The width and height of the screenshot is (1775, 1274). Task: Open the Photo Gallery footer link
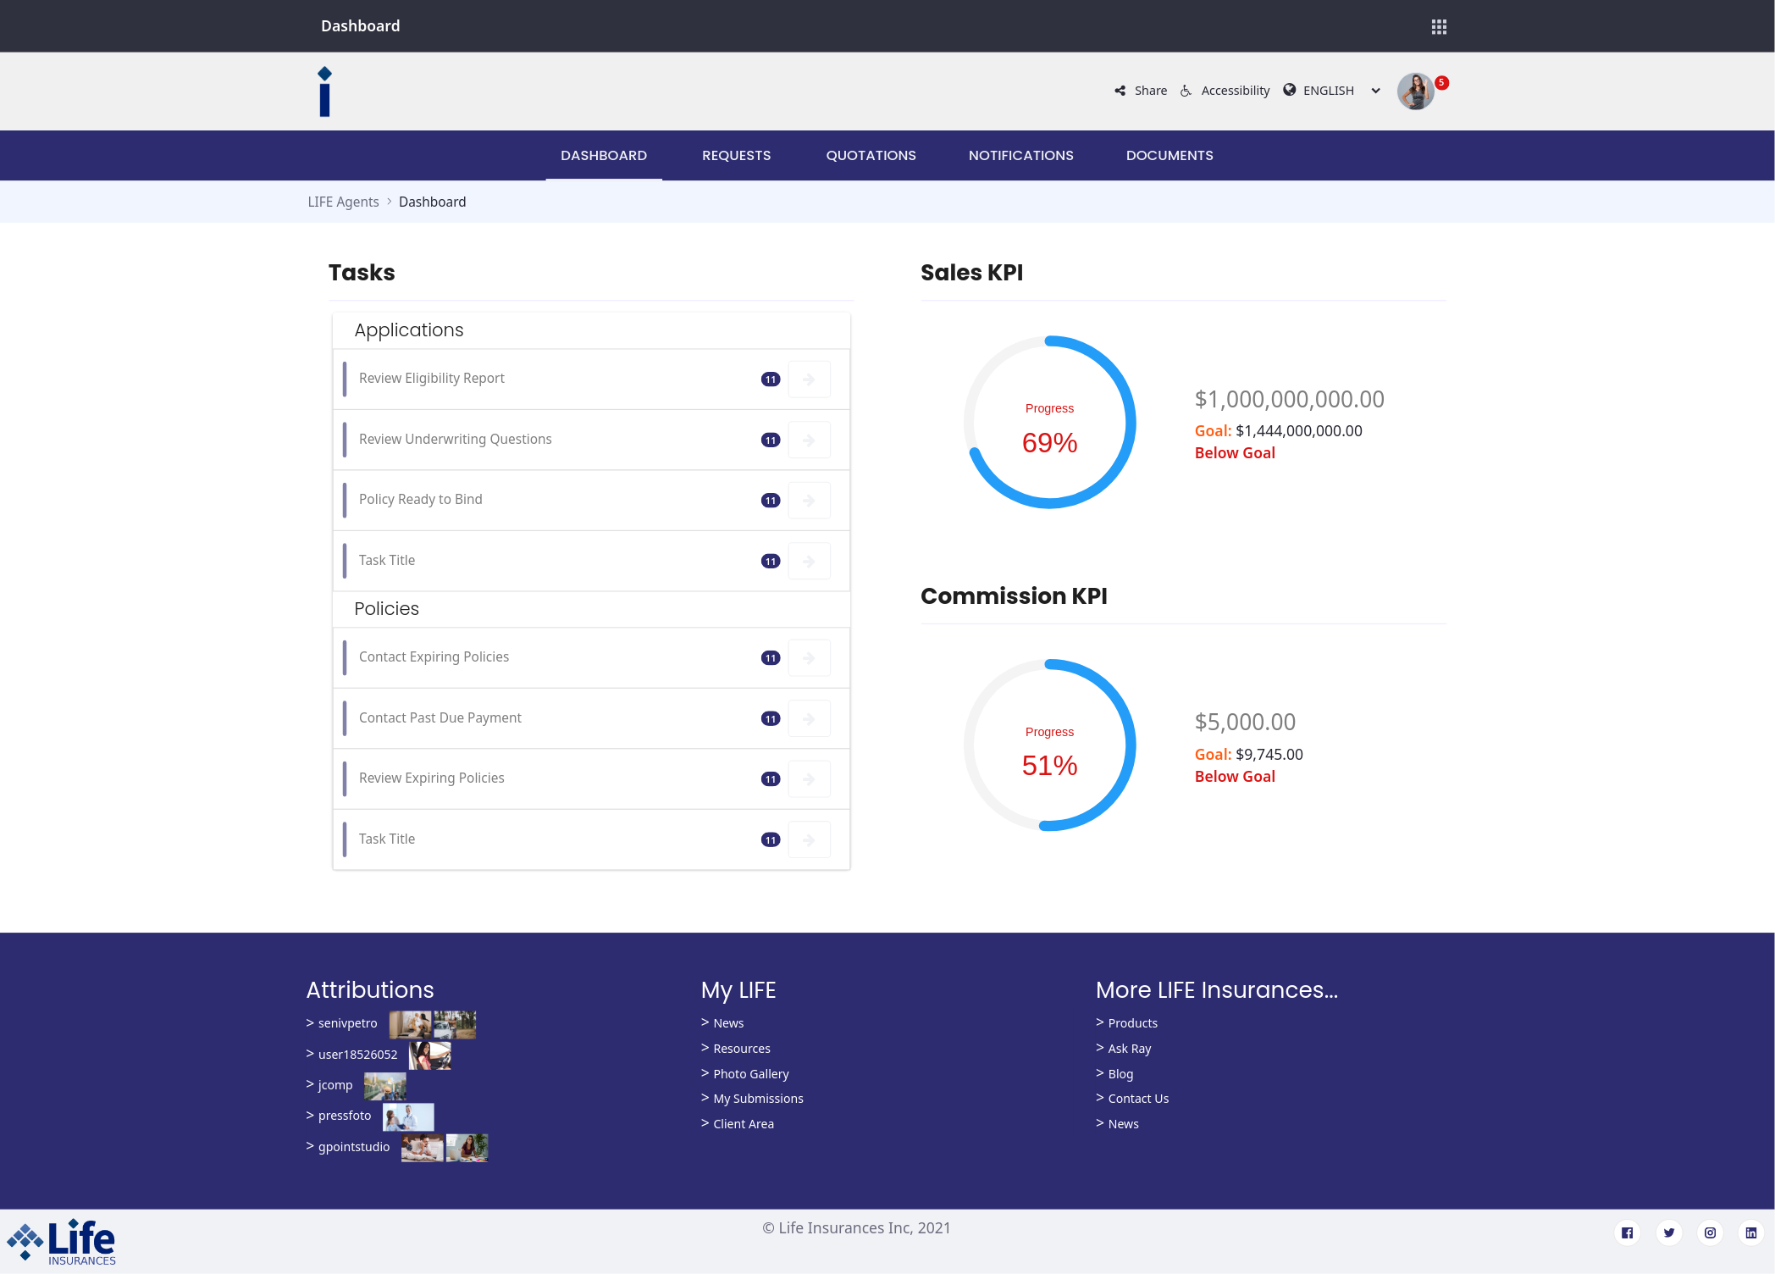pos(750,1074)
